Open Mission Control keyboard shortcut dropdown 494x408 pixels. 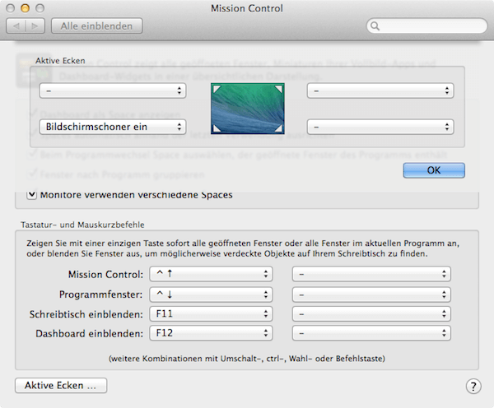tap(211, 274)
